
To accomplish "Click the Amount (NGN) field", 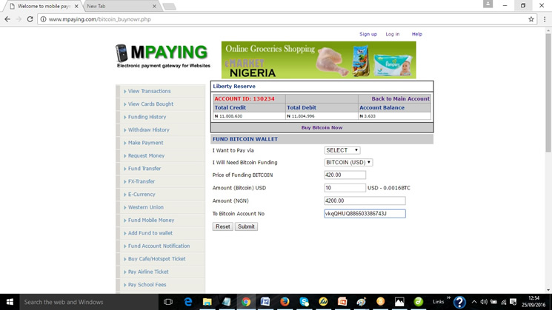I will tap(365, 201).
